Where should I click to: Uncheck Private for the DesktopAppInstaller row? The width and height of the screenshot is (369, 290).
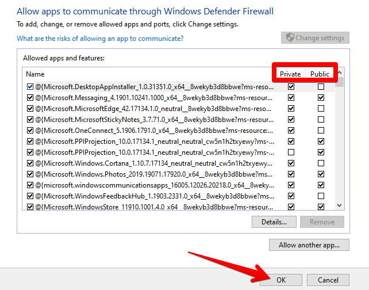291,87
